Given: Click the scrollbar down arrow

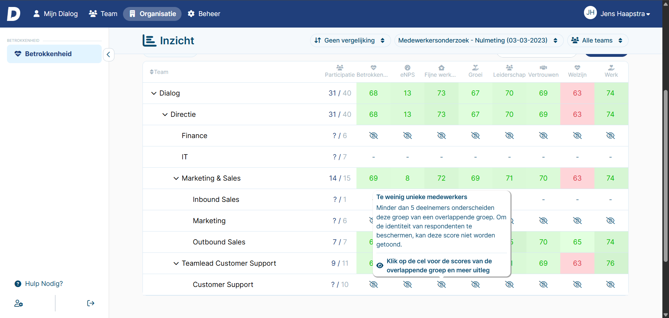Looking at the screenshot, I should point(666,315).
